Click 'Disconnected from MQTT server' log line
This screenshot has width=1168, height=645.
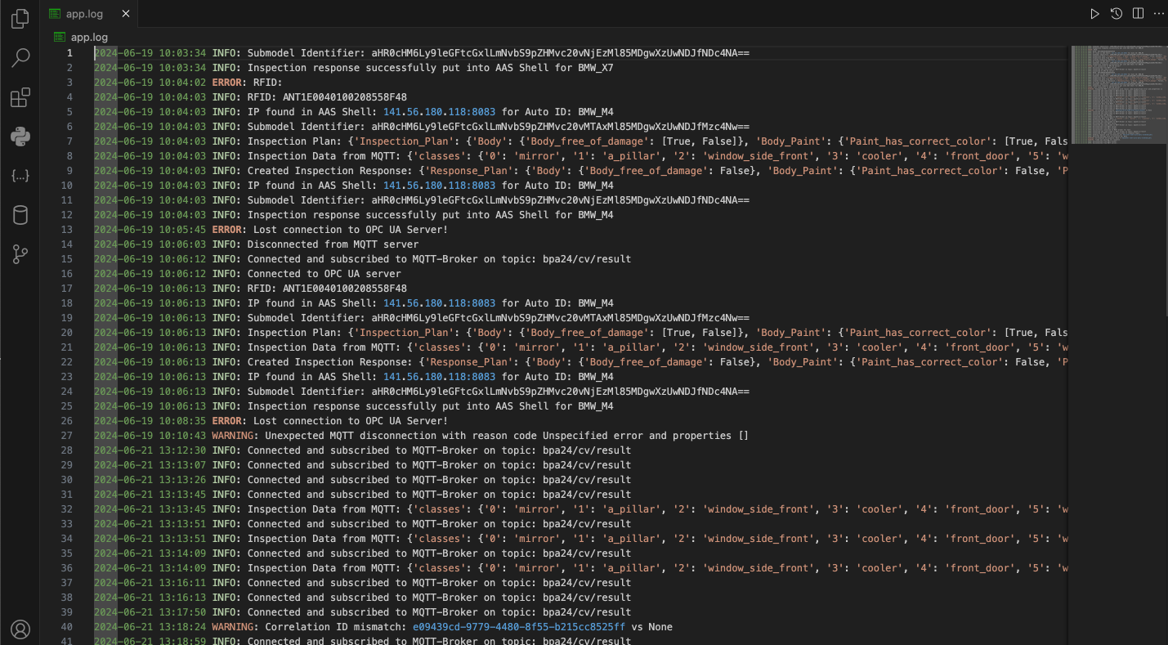(x=333, y=244)
